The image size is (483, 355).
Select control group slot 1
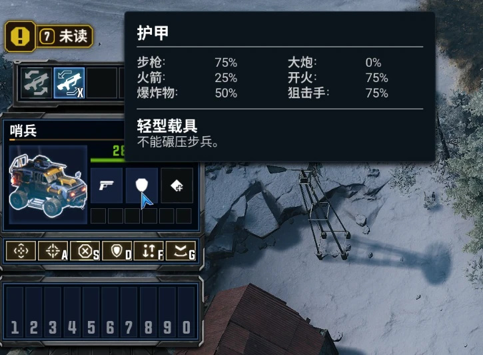pos(15,312)
